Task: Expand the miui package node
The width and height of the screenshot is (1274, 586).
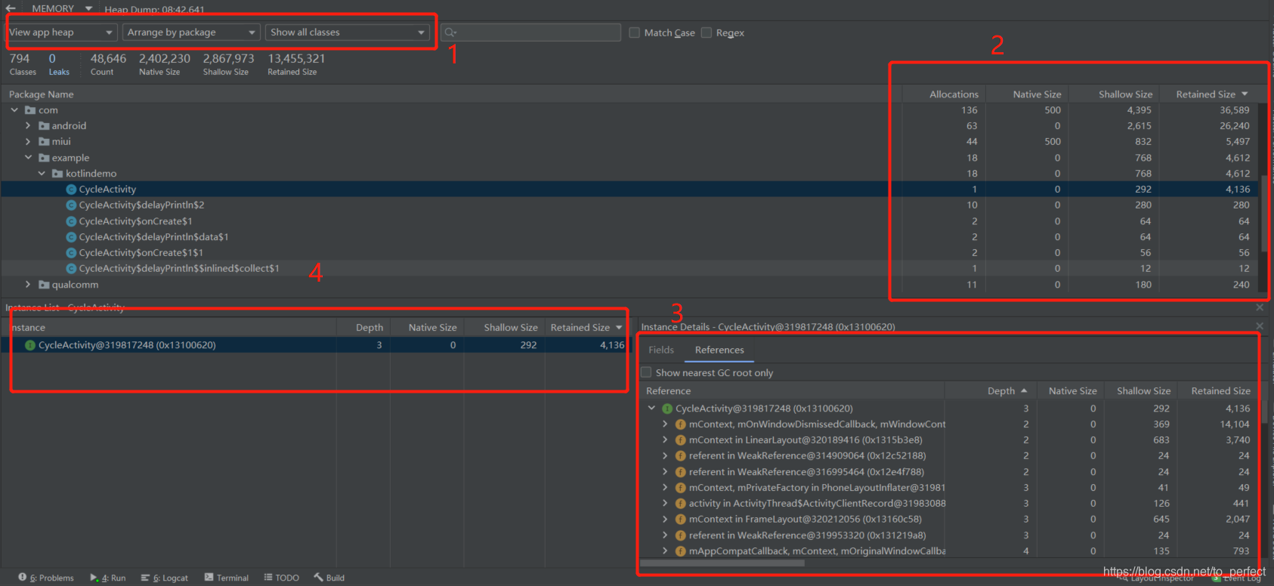Action: pos(28,142)
